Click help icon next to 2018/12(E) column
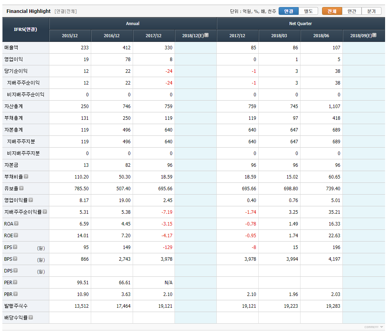 click(207, 35)
